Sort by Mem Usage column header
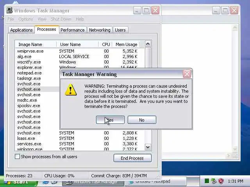Viewport: 250px width, 187px height. point(126,44)
